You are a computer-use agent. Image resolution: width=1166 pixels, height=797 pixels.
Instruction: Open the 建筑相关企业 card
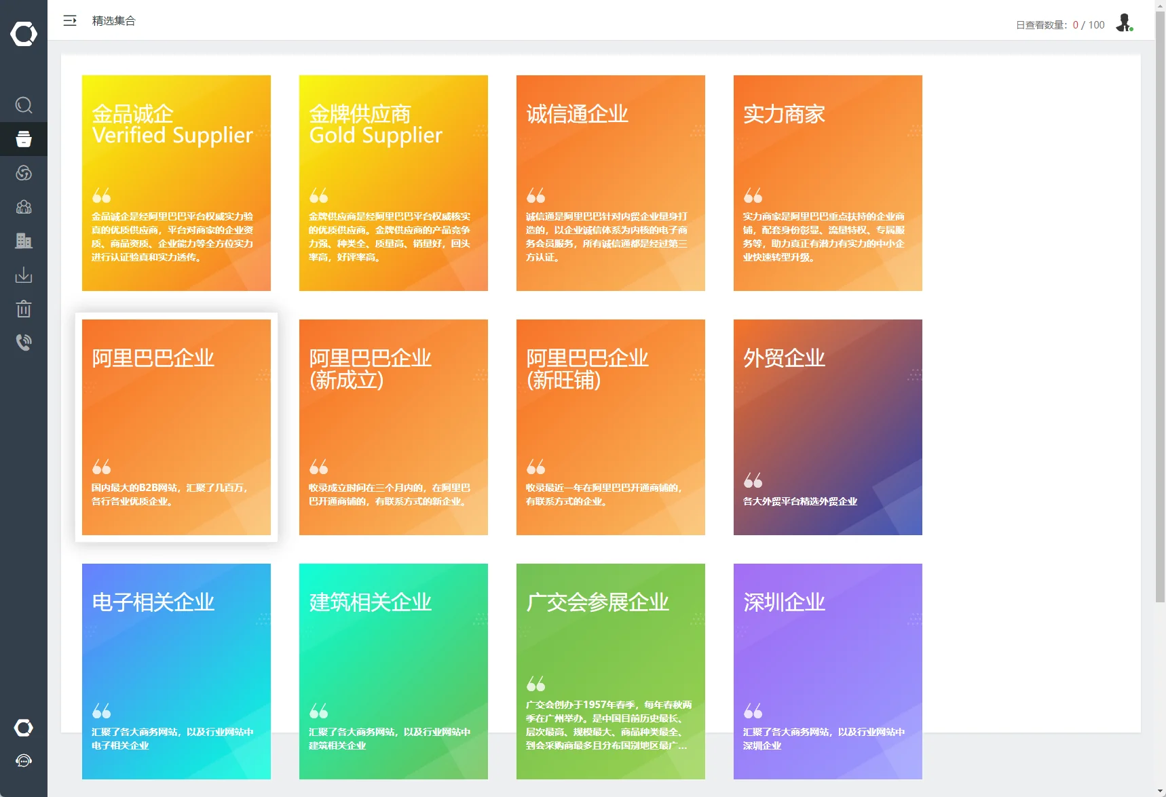click(394, 672)
